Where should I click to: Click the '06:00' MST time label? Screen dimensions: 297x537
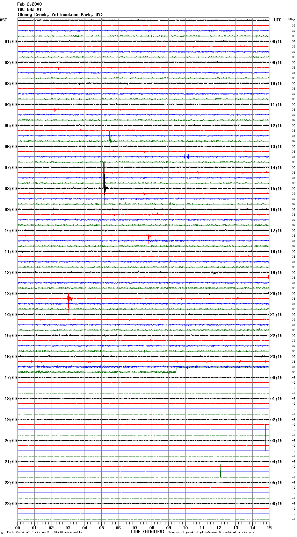(11, 147)
